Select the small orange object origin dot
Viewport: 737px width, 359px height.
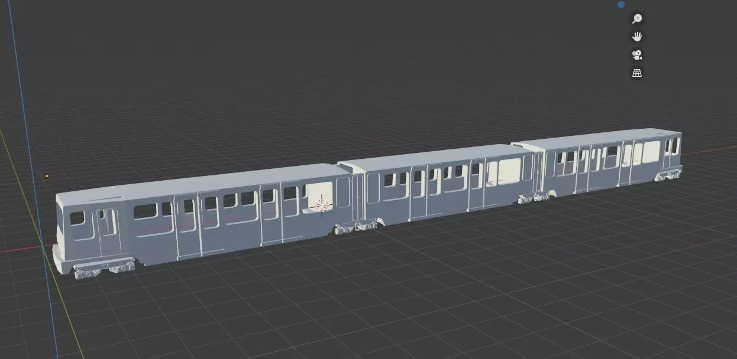pos(47,176)
